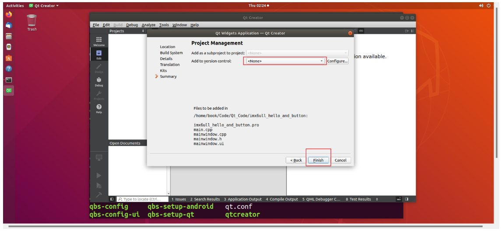The height and width of the screenshot is (232, 501).
Task: Open the File menu
Action: click(96, 25)
